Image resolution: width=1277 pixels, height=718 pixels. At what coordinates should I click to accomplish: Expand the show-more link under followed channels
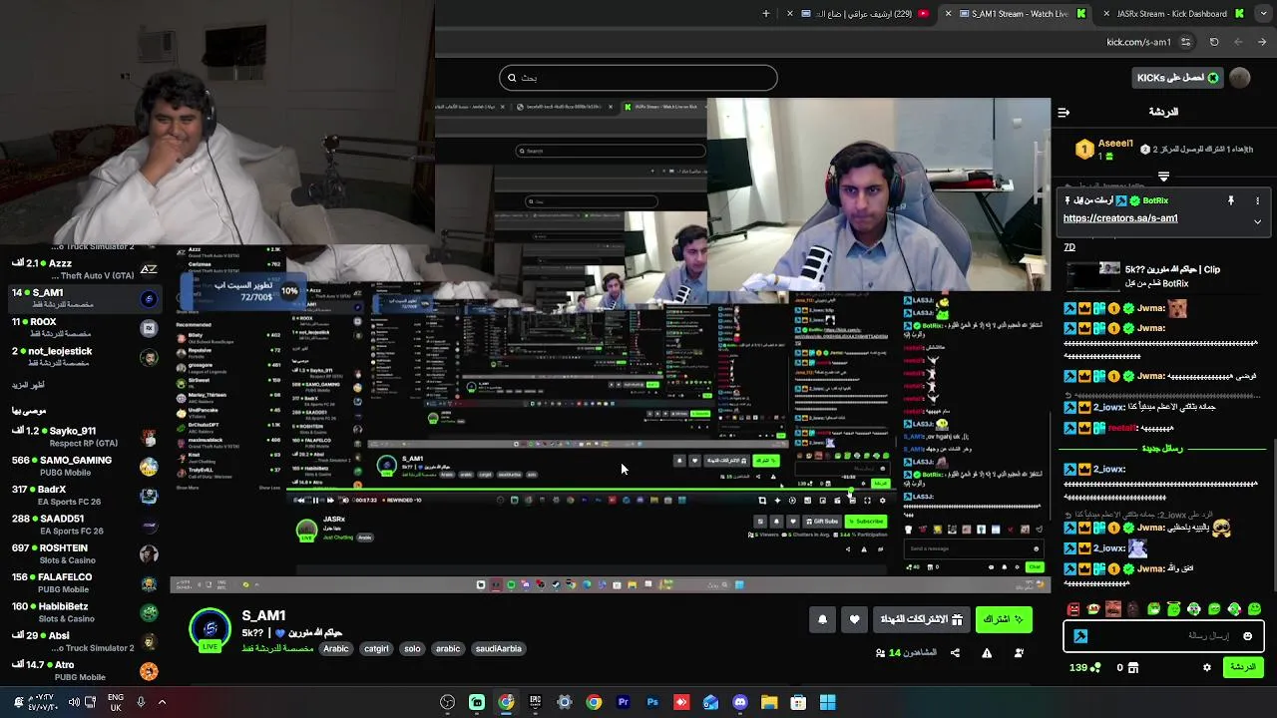28,385
